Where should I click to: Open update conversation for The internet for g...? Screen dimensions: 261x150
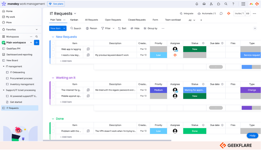(88, 90)
